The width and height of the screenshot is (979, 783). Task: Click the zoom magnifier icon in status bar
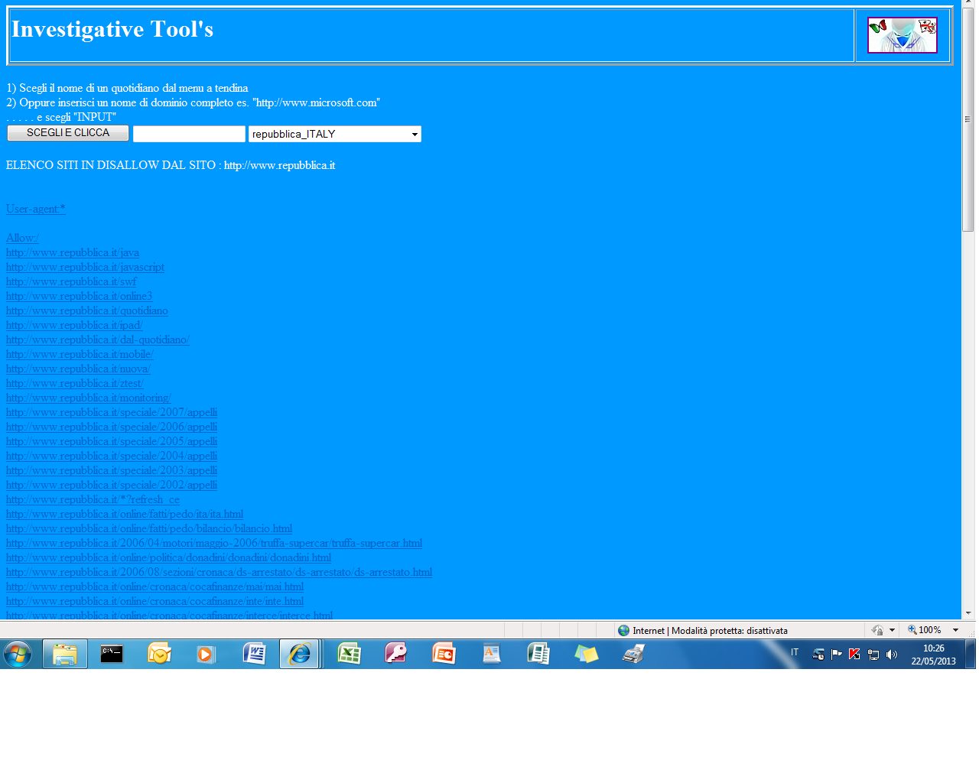pos(912,630)
